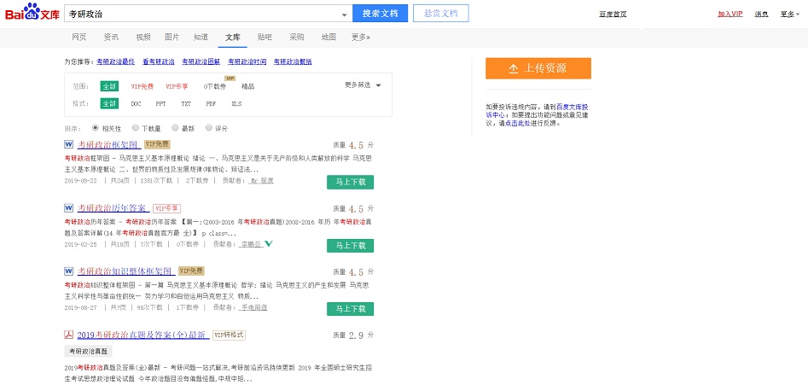Viewport: 808px width, 385px height.
Task: Open Word icon beside 考研政治框架图
Action: (x=69, y=144)
